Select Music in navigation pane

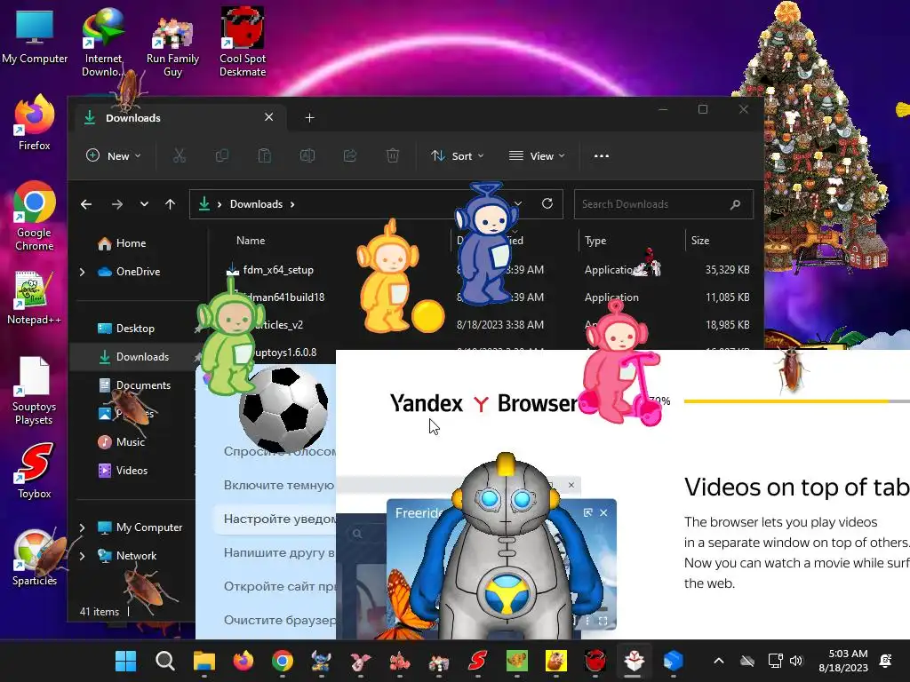[x=122, y=442]
